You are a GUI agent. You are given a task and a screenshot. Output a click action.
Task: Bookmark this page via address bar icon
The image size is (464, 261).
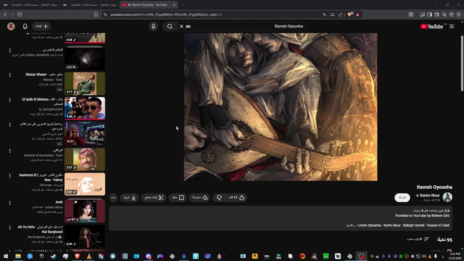point(96,14)
